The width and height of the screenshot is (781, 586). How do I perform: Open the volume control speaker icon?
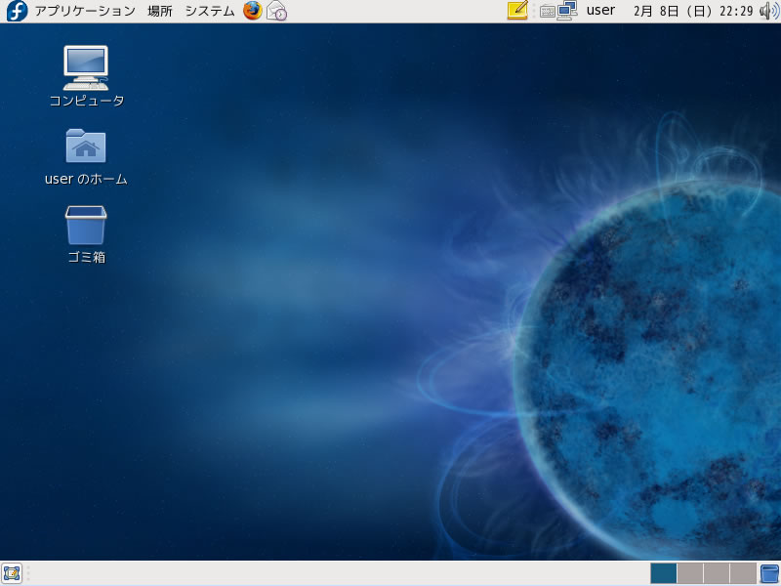pos(767,11)
